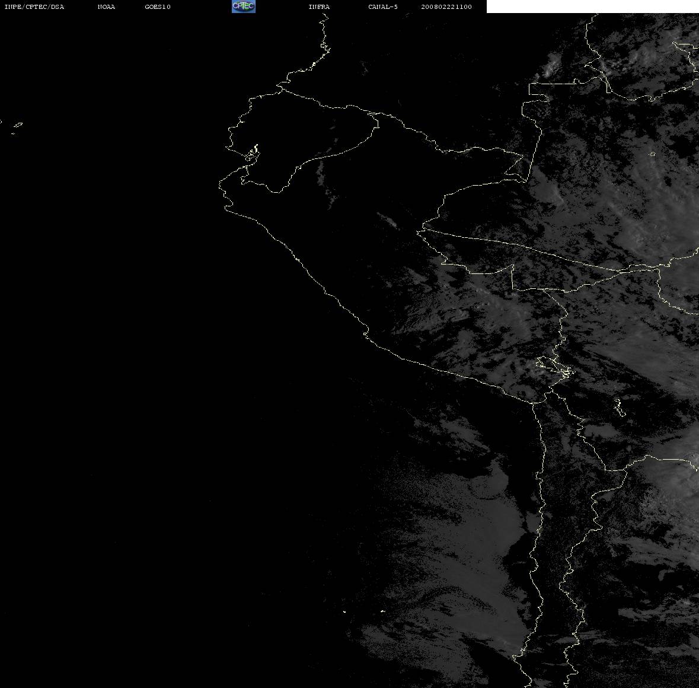Screen dimensions: 699x688
Task: Click the INFRA label in the header
Action: click(x=319, y=7)
